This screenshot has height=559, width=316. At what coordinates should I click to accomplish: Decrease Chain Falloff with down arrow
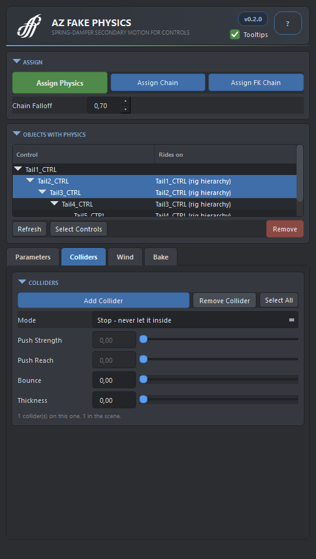(x=125, y=109)
